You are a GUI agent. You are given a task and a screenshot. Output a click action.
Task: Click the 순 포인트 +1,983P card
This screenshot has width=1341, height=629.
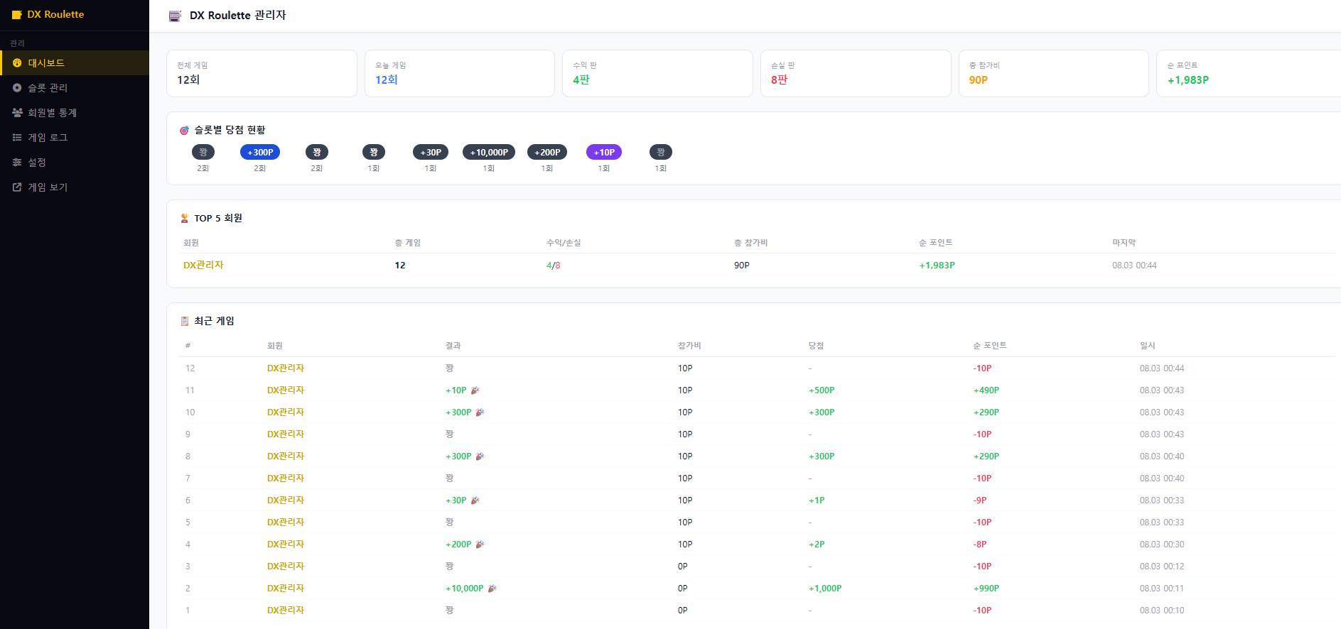[1249, 73]
